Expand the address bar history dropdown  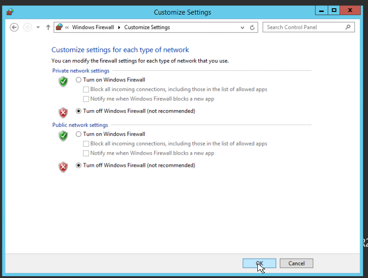(242, 27)
